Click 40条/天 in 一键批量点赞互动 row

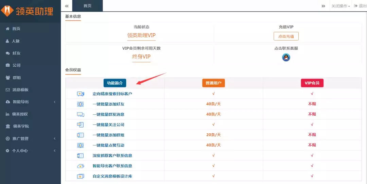(x=213, y=145)
